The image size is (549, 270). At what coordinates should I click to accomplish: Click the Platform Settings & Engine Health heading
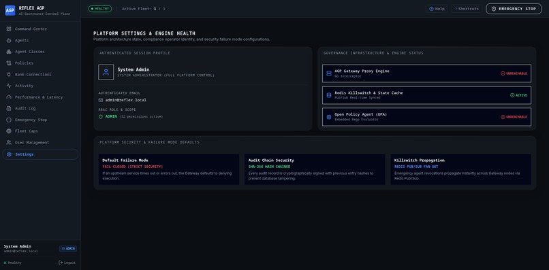pyautogui.click(x=144, y=33)
